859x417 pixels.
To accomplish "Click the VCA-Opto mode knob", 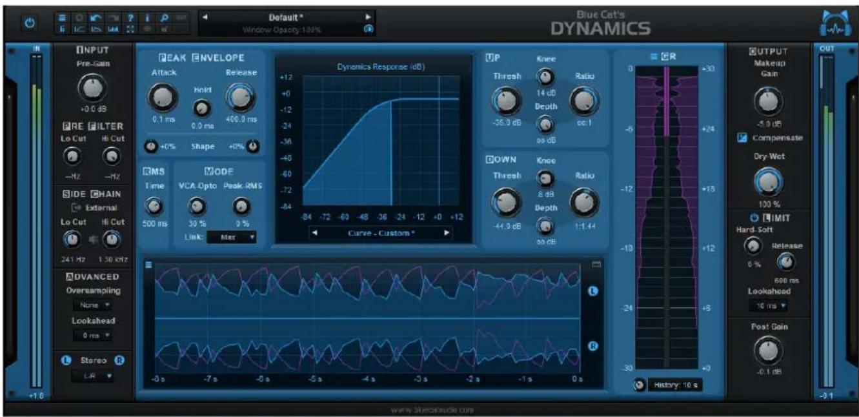I will (x=196, y=206).
